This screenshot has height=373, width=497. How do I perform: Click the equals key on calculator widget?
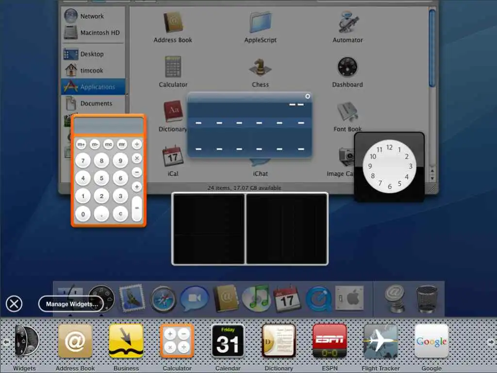137,208
